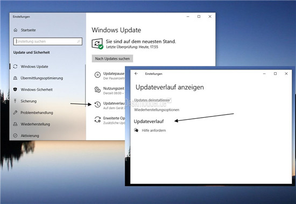Select Wiederherstellung in the sidebar

[36, 124]
